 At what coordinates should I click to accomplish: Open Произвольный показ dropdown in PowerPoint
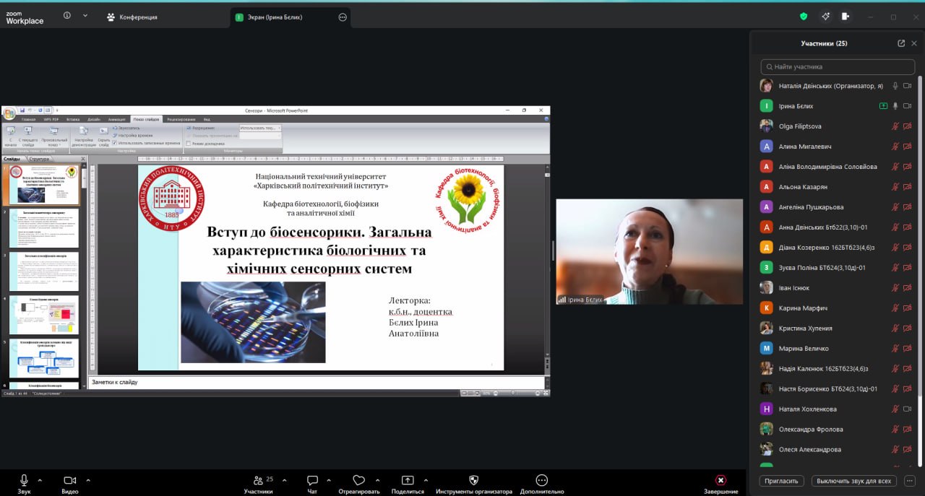point(54,136)
